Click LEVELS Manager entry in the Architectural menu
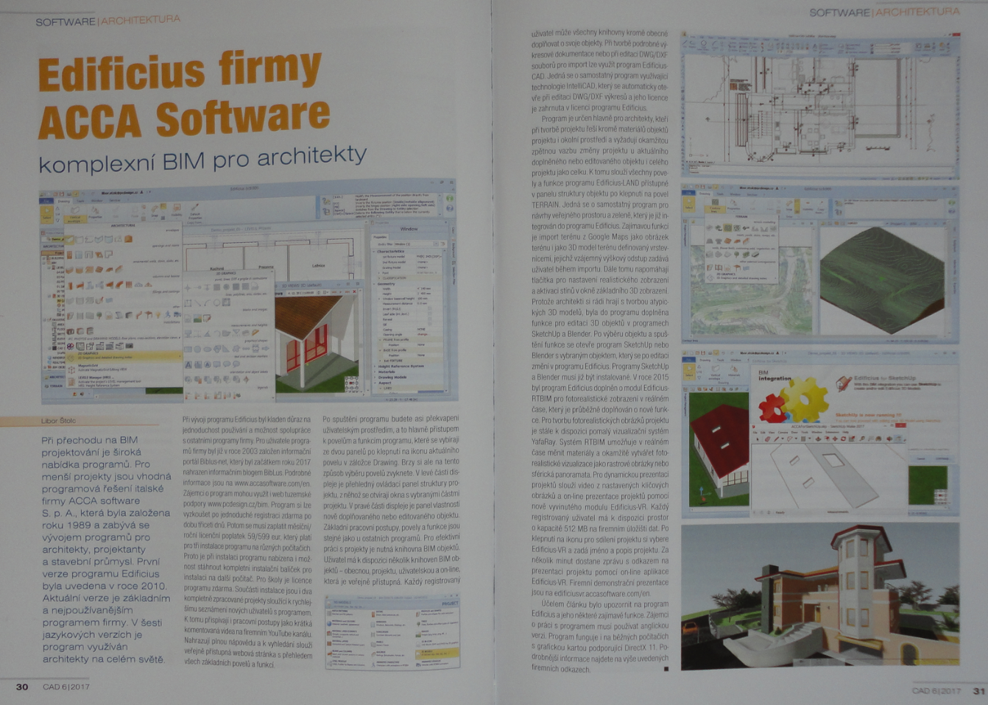The width and height of the screenshot is (988, 705). (124, 381)
